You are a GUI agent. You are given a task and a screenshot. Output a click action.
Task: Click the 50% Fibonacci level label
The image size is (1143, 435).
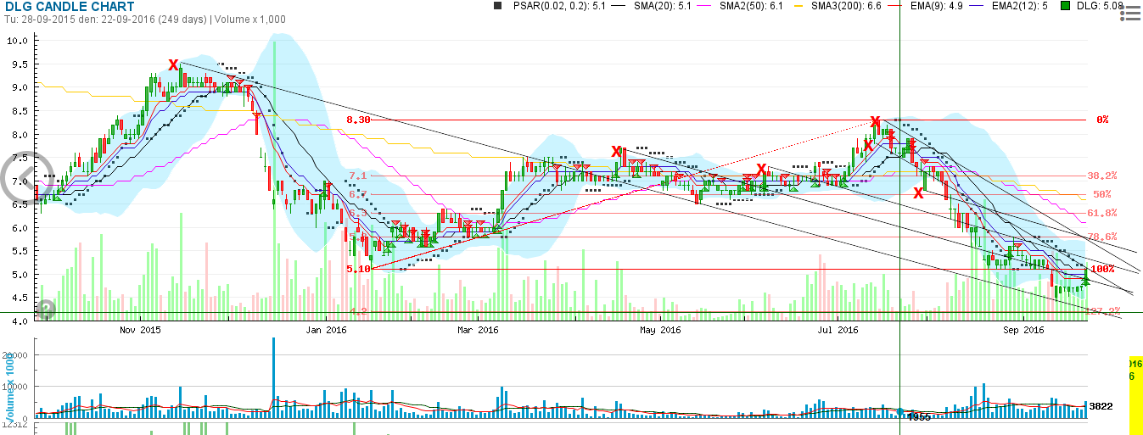(1102, 194)
